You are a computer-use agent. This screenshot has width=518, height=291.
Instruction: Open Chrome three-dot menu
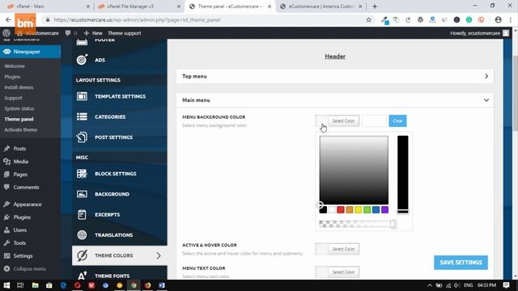pos(511,19)
